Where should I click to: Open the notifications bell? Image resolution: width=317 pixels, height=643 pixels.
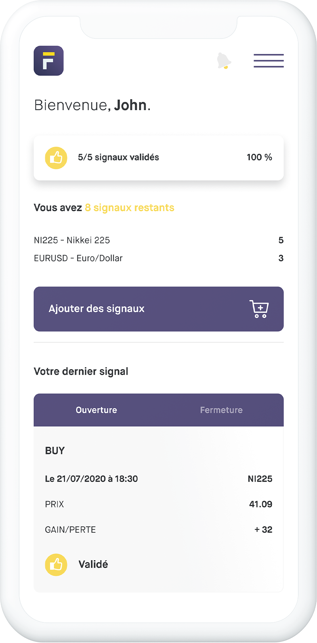coord(224,61)
